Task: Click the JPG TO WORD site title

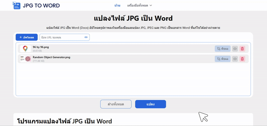Action: click(41, 6)
